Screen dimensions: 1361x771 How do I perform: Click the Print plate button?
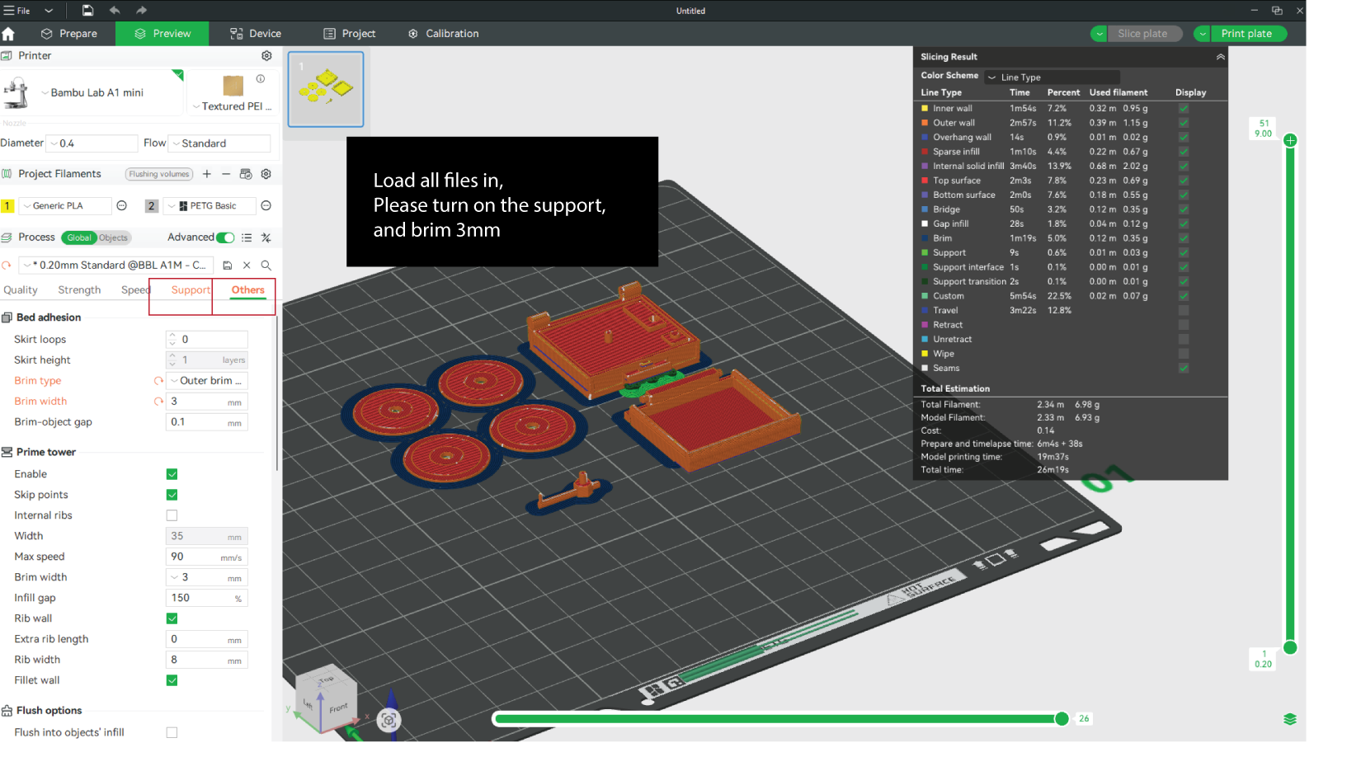(1246, 34)
